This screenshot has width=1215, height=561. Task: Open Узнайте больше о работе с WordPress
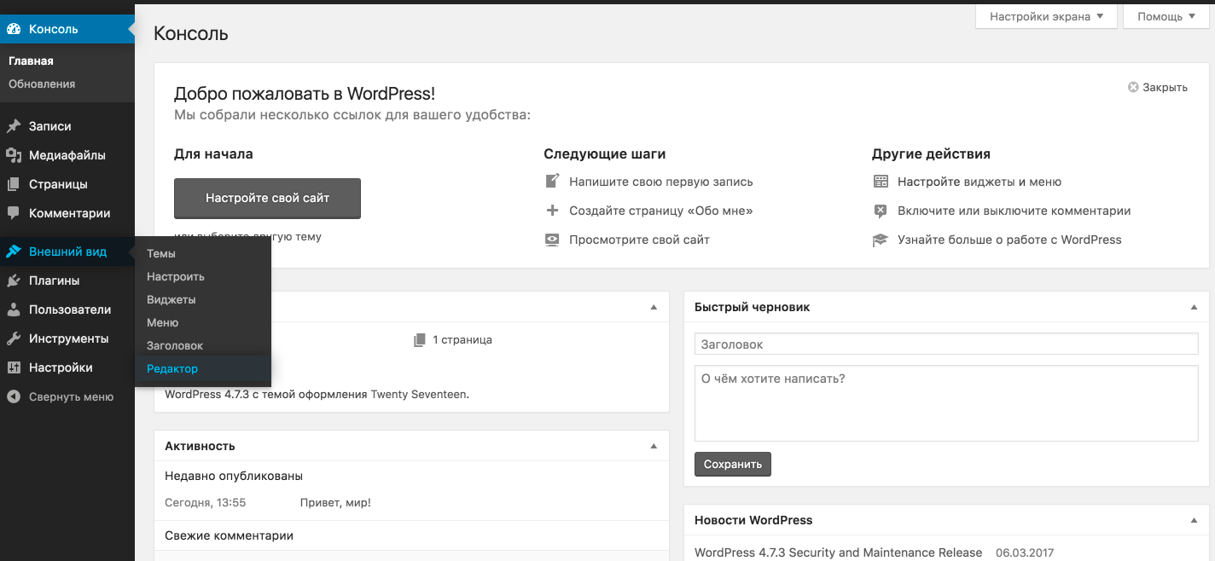pos(1009,240)
